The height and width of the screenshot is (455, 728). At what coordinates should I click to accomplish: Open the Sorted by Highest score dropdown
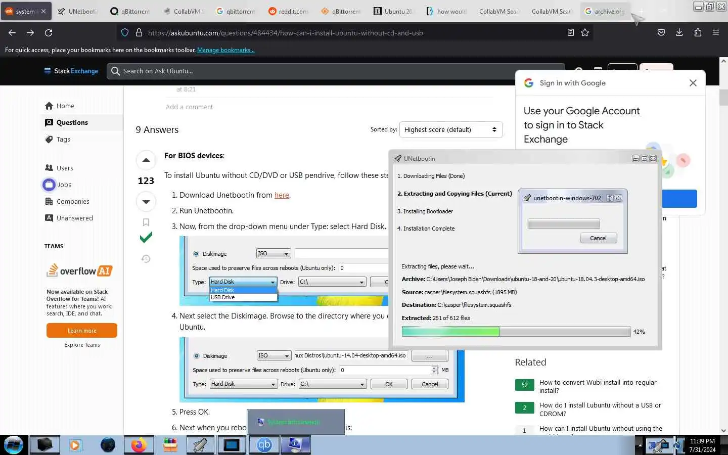click(451, 129)
